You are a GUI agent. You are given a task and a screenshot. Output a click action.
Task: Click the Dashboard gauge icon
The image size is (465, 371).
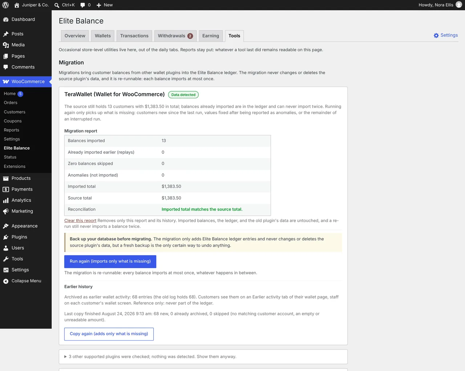tap(6, 20)
